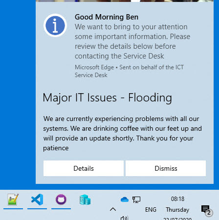Viewport: 219px width, 220px height.
Task: Open the ENG language selector
Action: pyautogui.click(x=151, y=210)
